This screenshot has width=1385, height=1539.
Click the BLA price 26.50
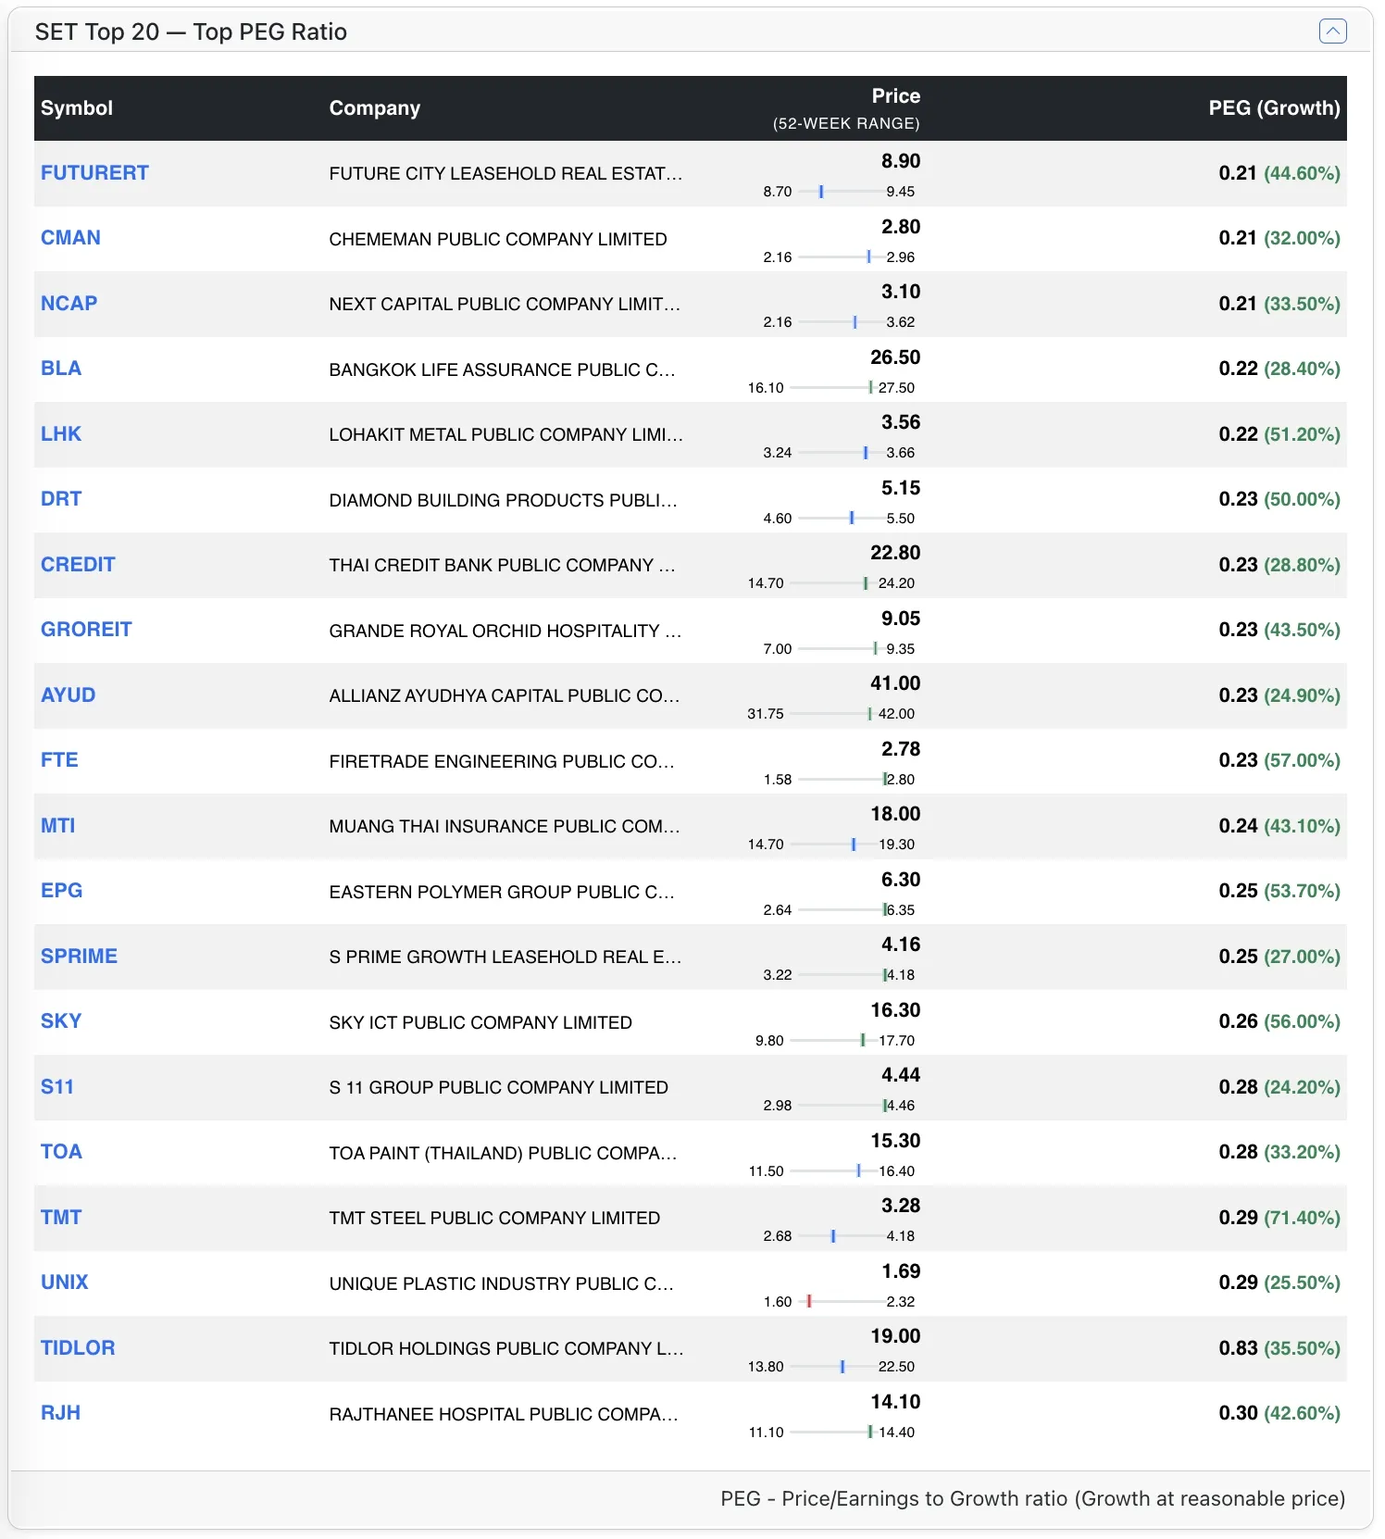point(895,357)
